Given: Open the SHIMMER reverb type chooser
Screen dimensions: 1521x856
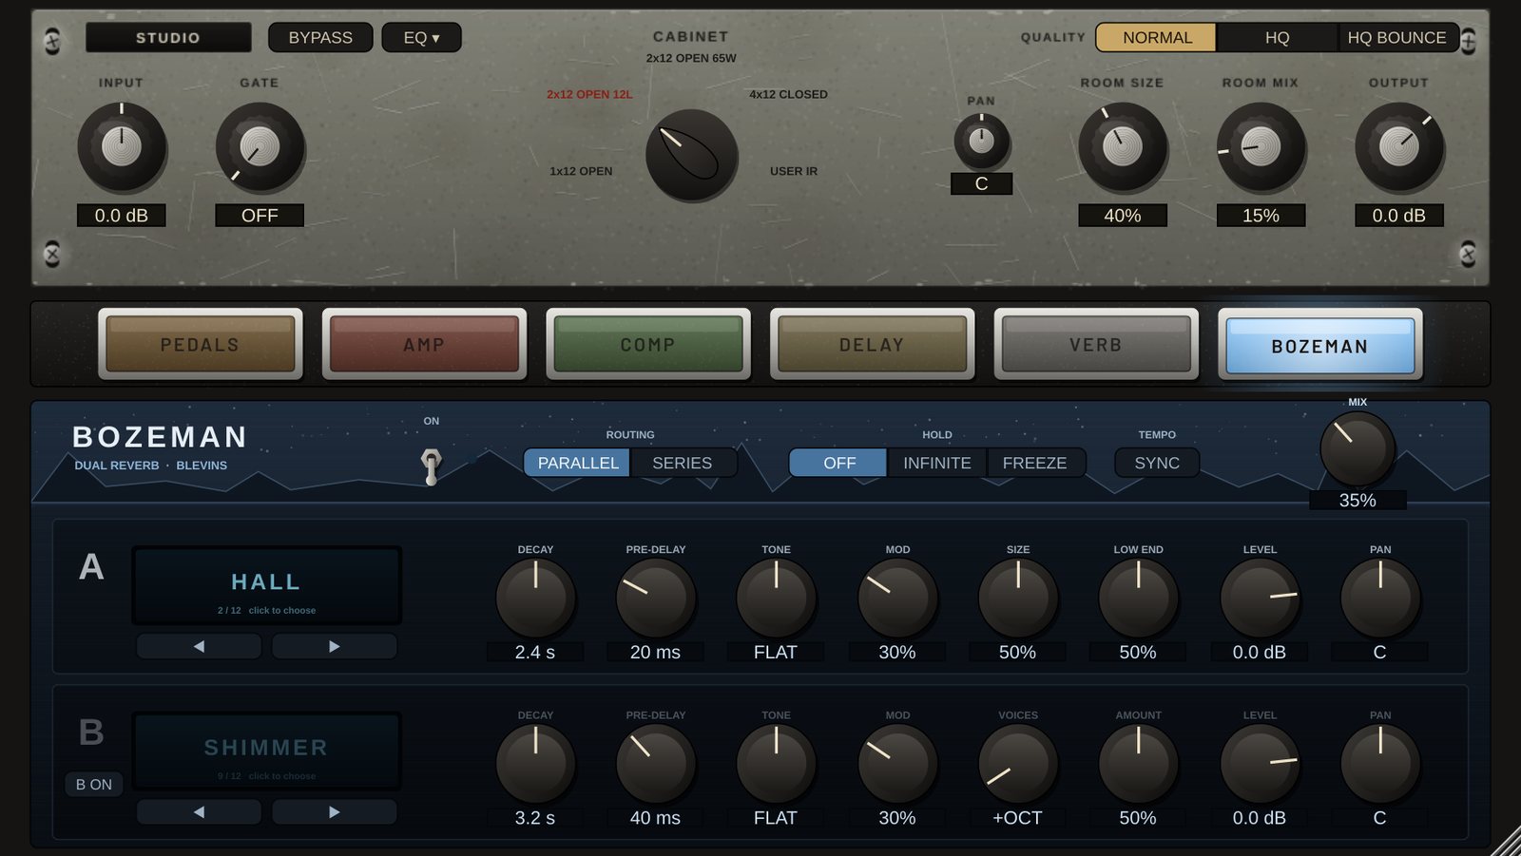Looking at the screenshot, I should coord(266,751).
